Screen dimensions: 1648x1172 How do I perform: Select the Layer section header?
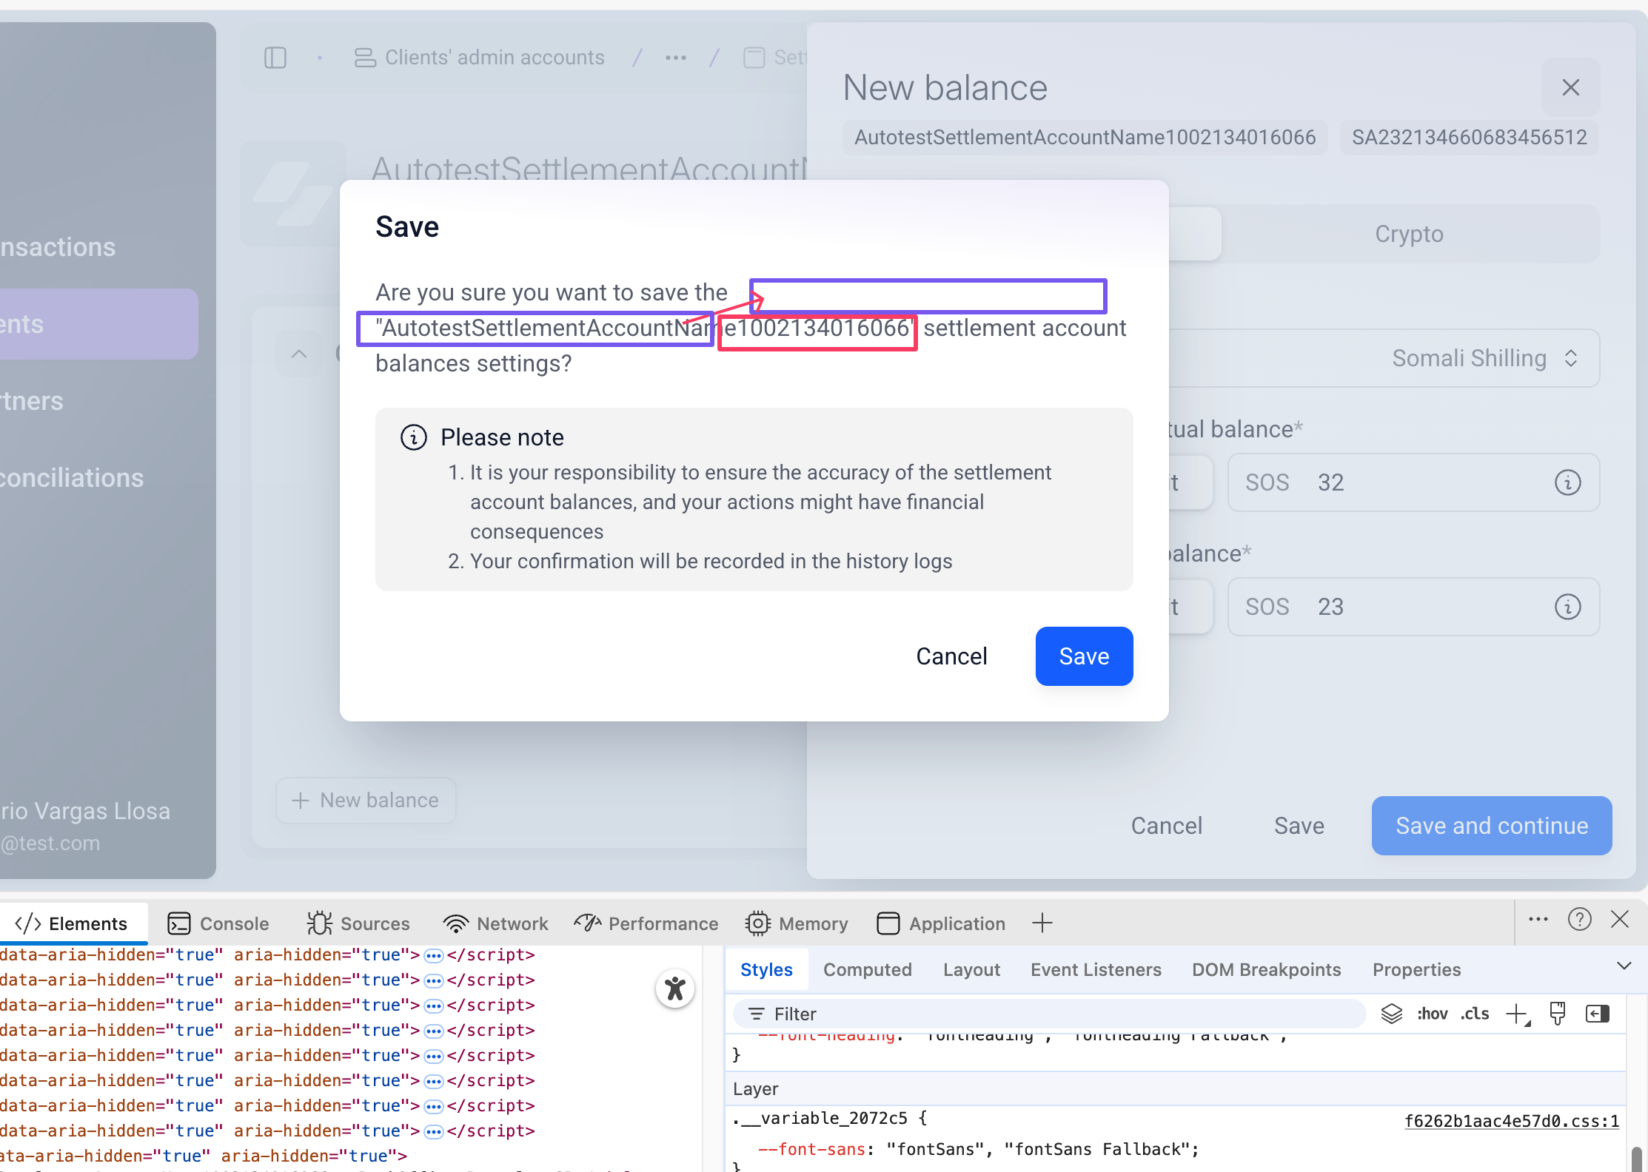1174,1089
